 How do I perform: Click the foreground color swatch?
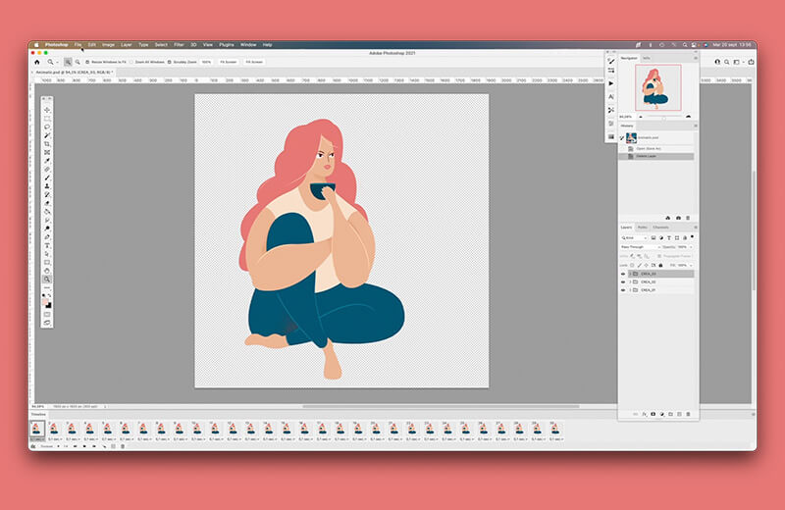(46, 301)
